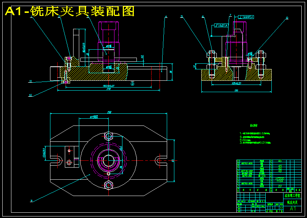The height and width of the screenshot is (218, 307).
Task: Select the parallelism tolerance frame 0.02 A
Action: pyautogui.click(x=221, y=25)
